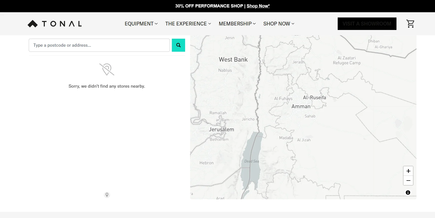This screenshot has height=218, width=435.
Task: Click the teal magnifier search button
Action: tap(178, 45)
